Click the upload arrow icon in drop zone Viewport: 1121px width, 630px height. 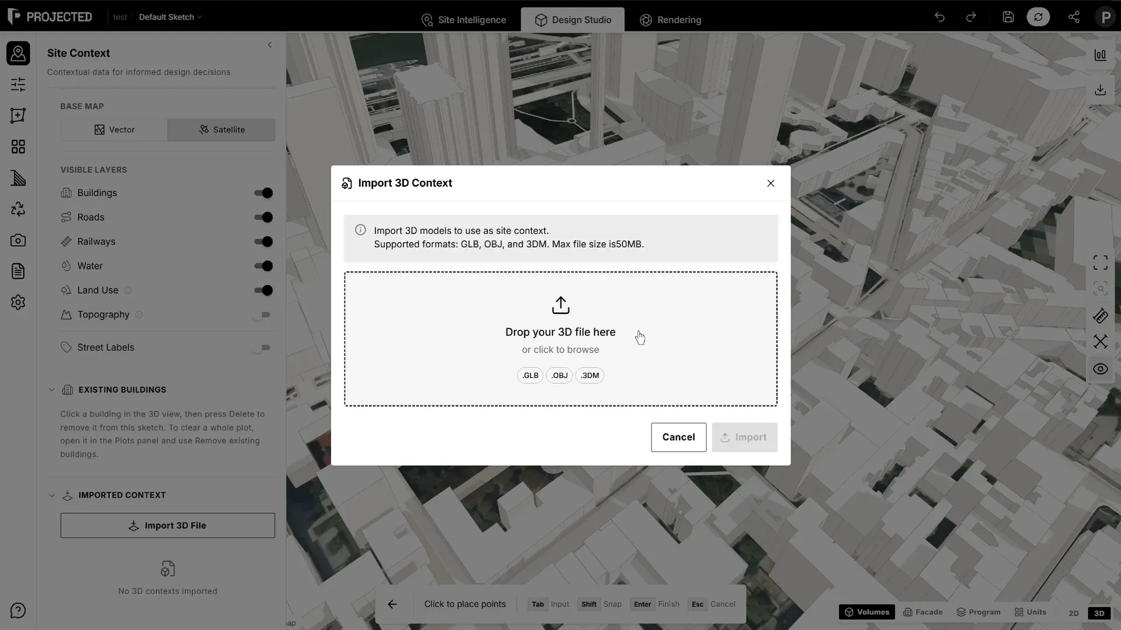tap(560, 305)
